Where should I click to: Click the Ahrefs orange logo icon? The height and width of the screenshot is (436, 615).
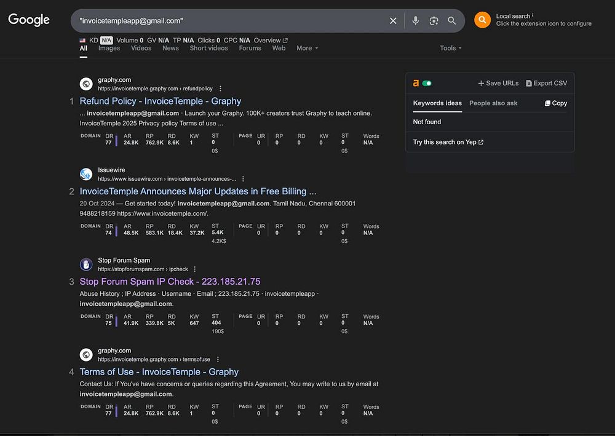[416, 83]
